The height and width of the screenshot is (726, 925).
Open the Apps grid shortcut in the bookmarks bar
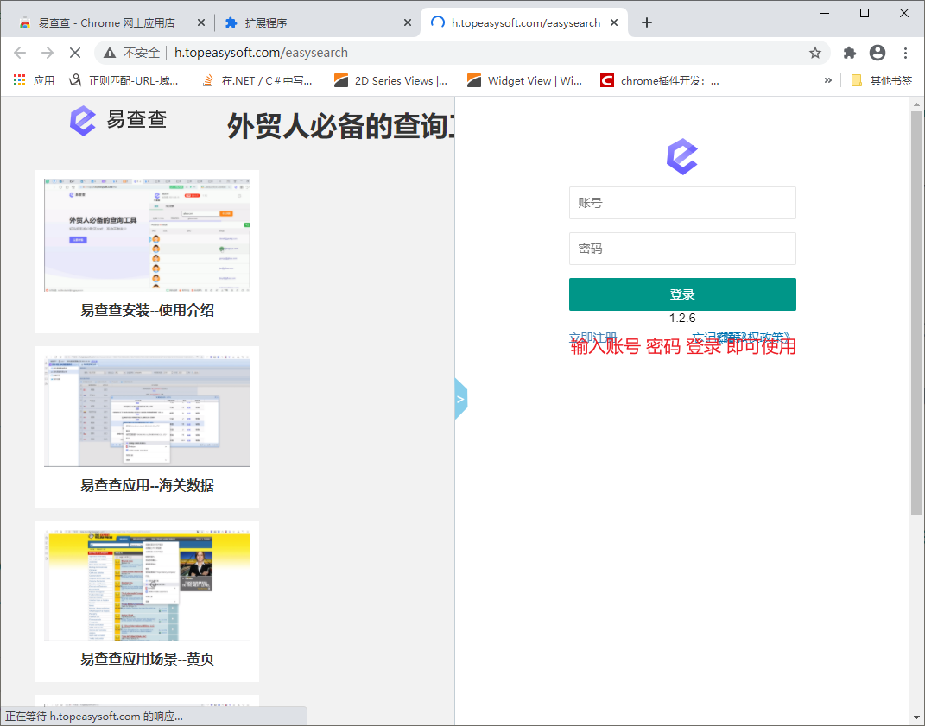point(35,81)
